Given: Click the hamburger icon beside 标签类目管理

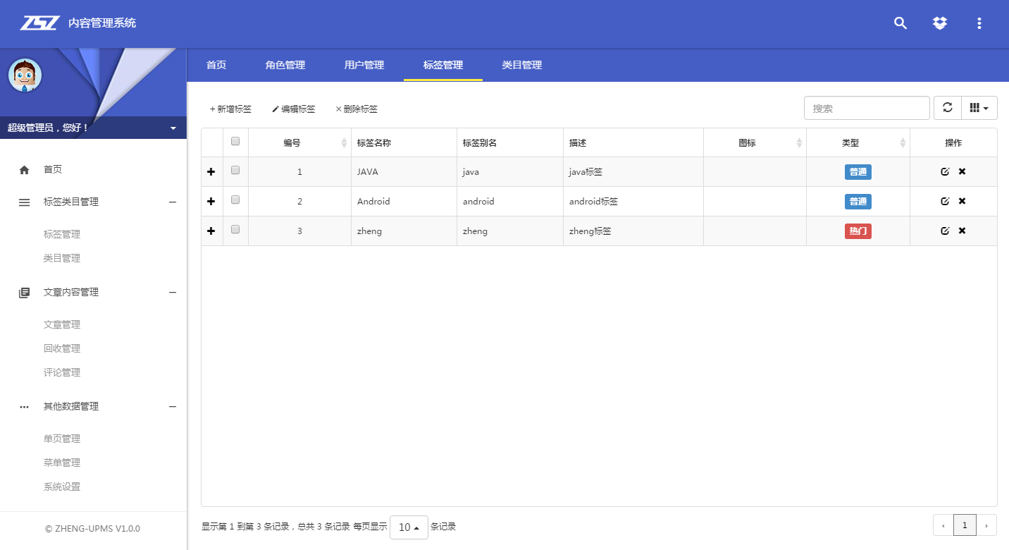Looking at the screenshot, I should 24,202.
